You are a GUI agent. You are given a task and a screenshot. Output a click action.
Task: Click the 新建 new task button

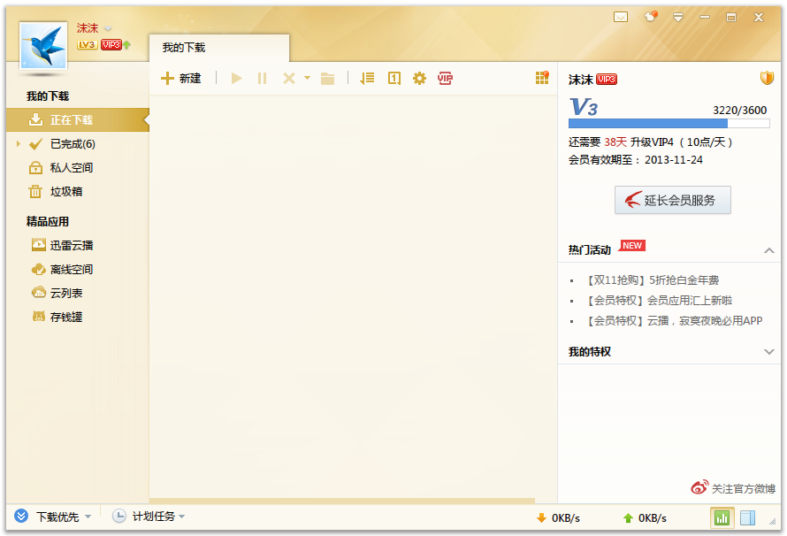[x=180, y=79]
